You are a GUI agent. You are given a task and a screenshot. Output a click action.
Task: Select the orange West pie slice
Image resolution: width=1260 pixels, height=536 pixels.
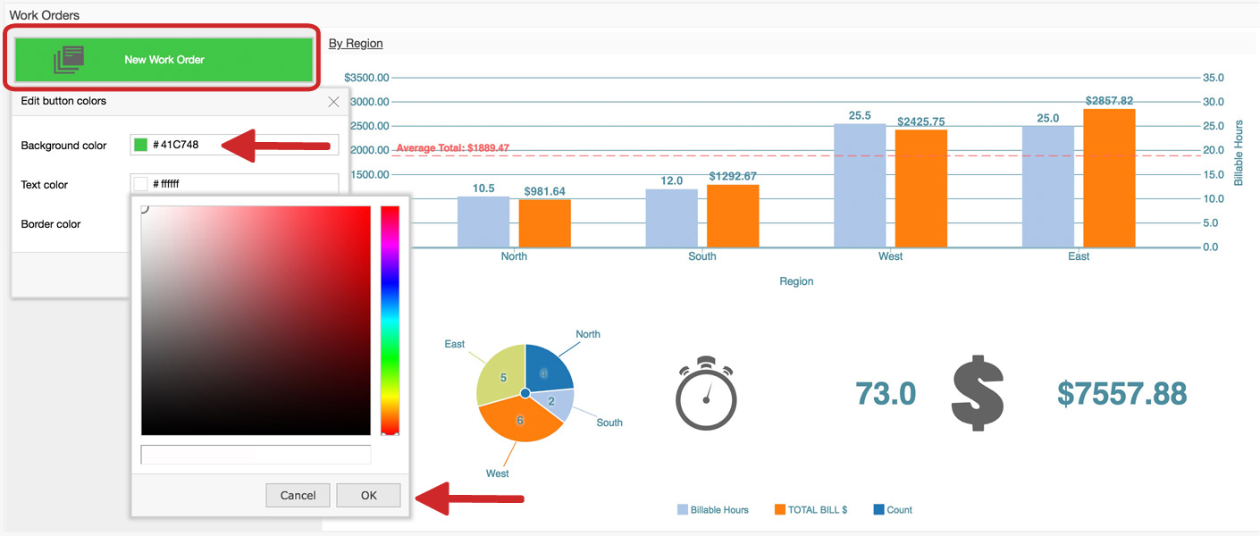point(517,422)
